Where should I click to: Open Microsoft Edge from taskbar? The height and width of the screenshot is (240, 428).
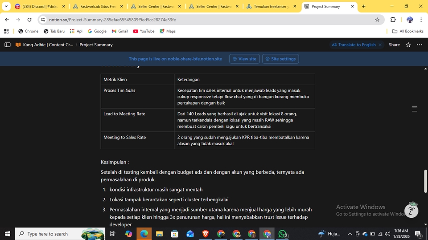tap(144, 234)
